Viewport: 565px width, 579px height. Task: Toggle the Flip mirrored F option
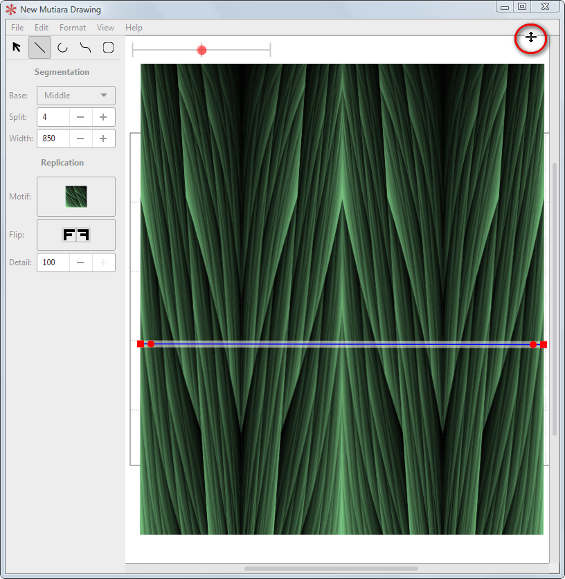point(76,235)
